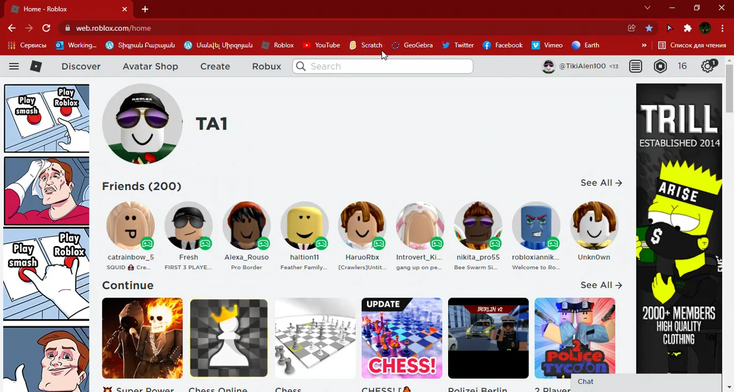Open friend Alexa_Rouso avatar
The height and width of the screenshot is (392, 734).
click(x=246, y=225)
